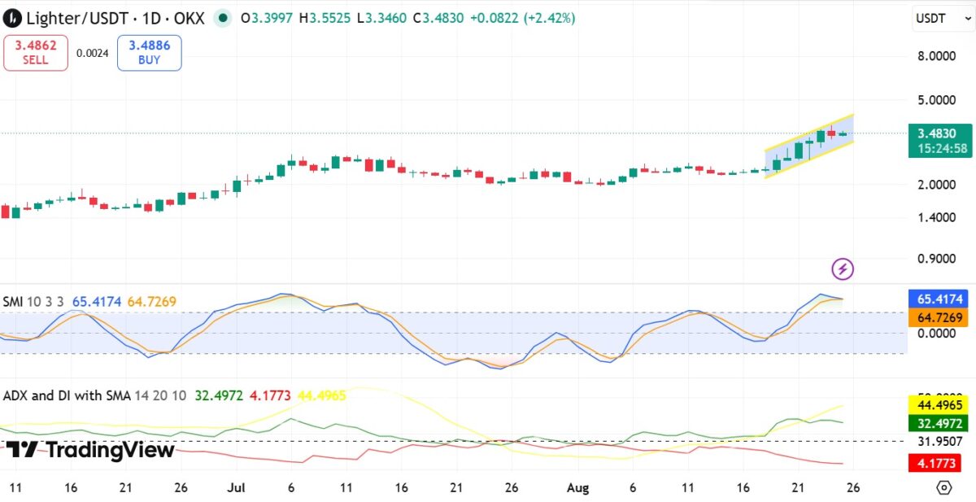Open chart settings hexagon icon

click(943, 487)
